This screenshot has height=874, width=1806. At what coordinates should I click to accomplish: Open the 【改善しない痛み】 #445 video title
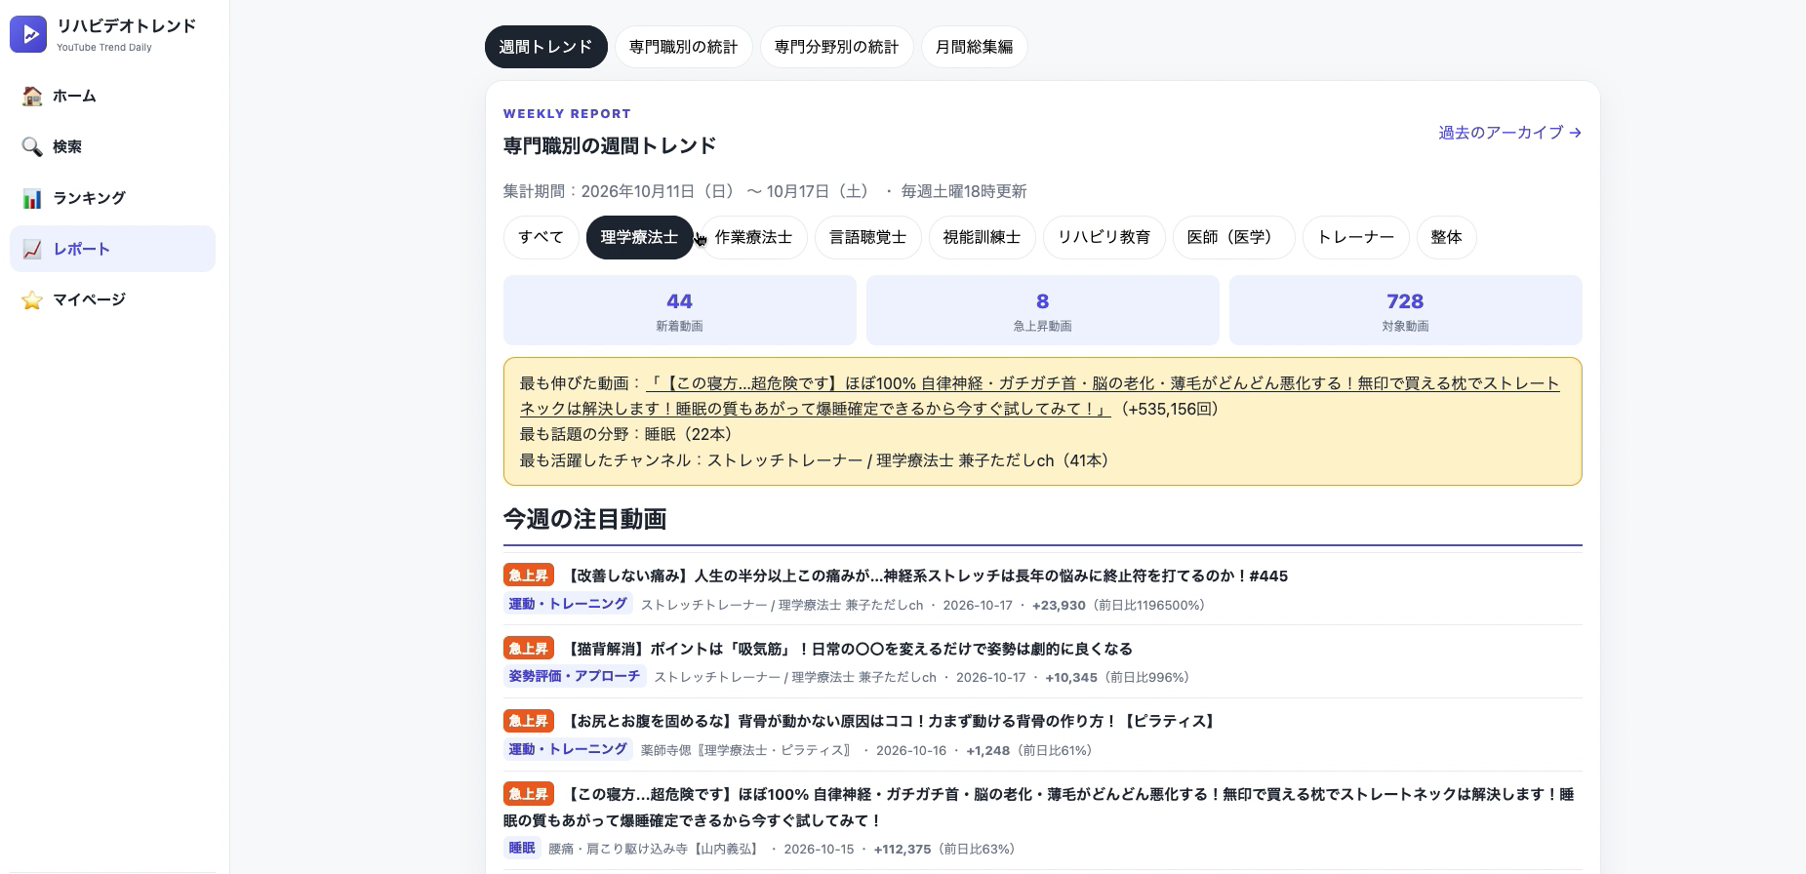[x=926, y=576]
